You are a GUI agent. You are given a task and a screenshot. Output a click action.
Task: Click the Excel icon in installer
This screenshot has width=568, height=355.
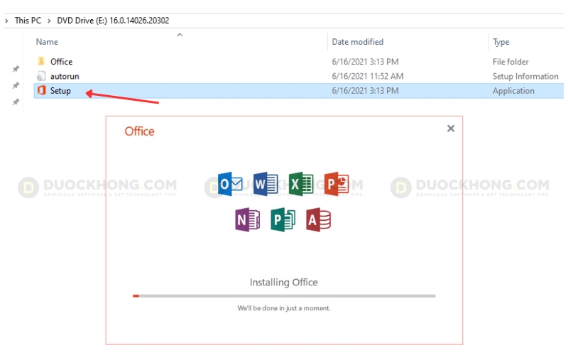pyautogui.click(x=301, y=184)
